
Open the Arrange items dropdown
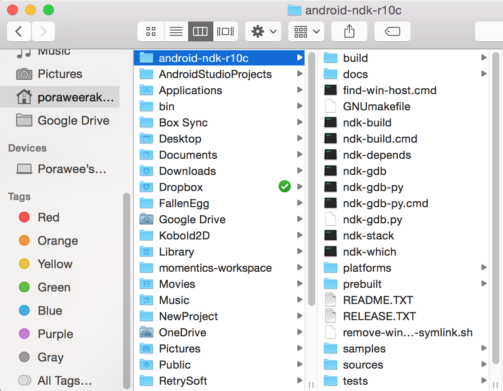pyautogui.click(x=306, y=31)
